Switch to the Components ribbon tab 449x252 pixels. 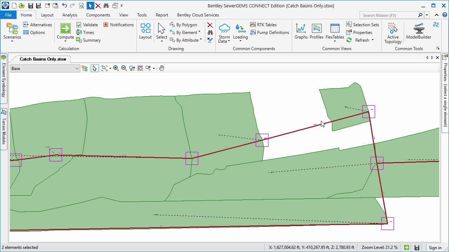coord(98,15)
